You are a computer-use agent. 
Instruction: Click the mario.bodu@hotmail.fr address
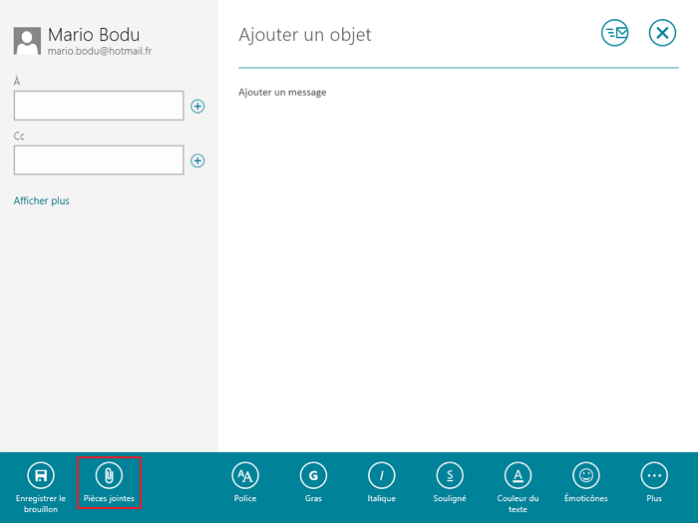click(x=100, y=51)
